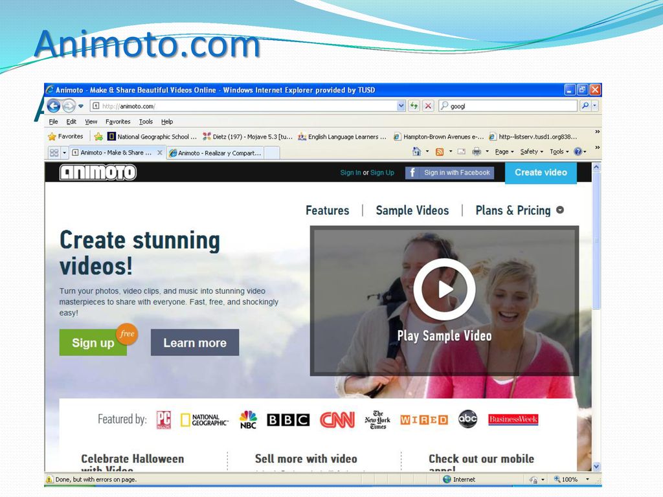
Task: Open the Sample Videos link
Action: [412, 210]
